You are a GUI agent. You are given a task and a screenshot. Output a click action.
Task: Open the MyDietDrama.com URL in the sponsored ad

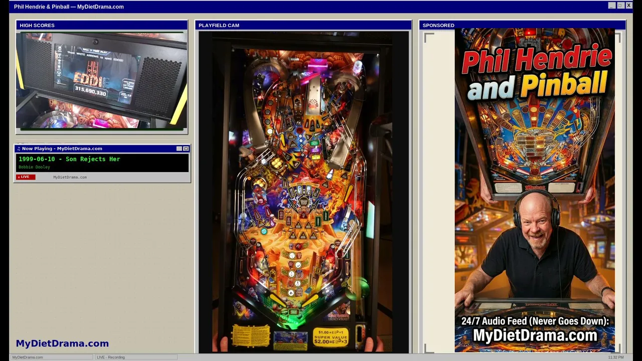tap(535, 335)
